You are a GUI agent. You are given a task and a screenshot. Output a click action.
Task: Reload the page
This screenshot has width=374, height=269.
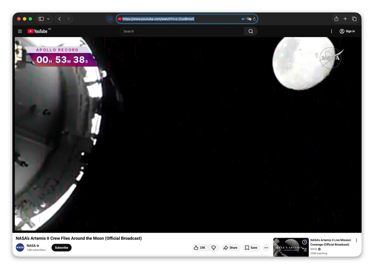tap(254, 19)
